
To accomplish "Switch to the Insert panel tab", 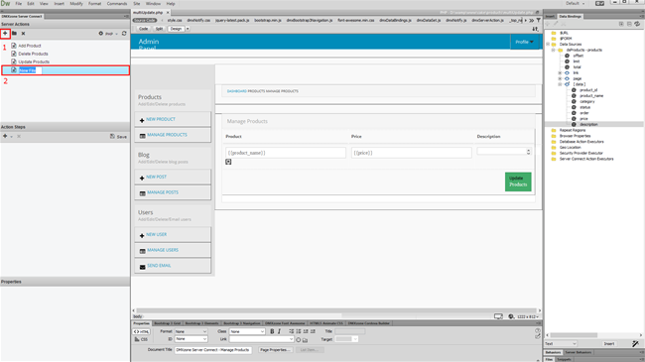I will 550,17.
